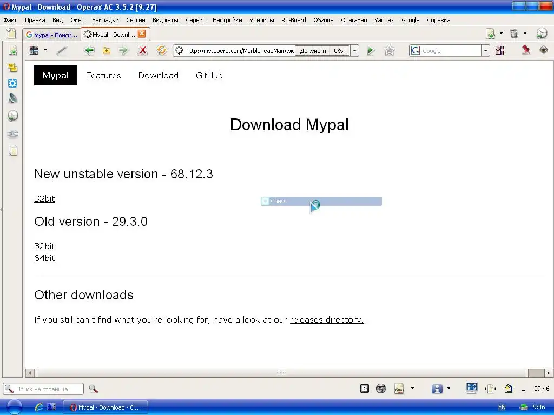Bookmark the page with the star icon
The image size is (554, 415).
[x=389, y=50]
